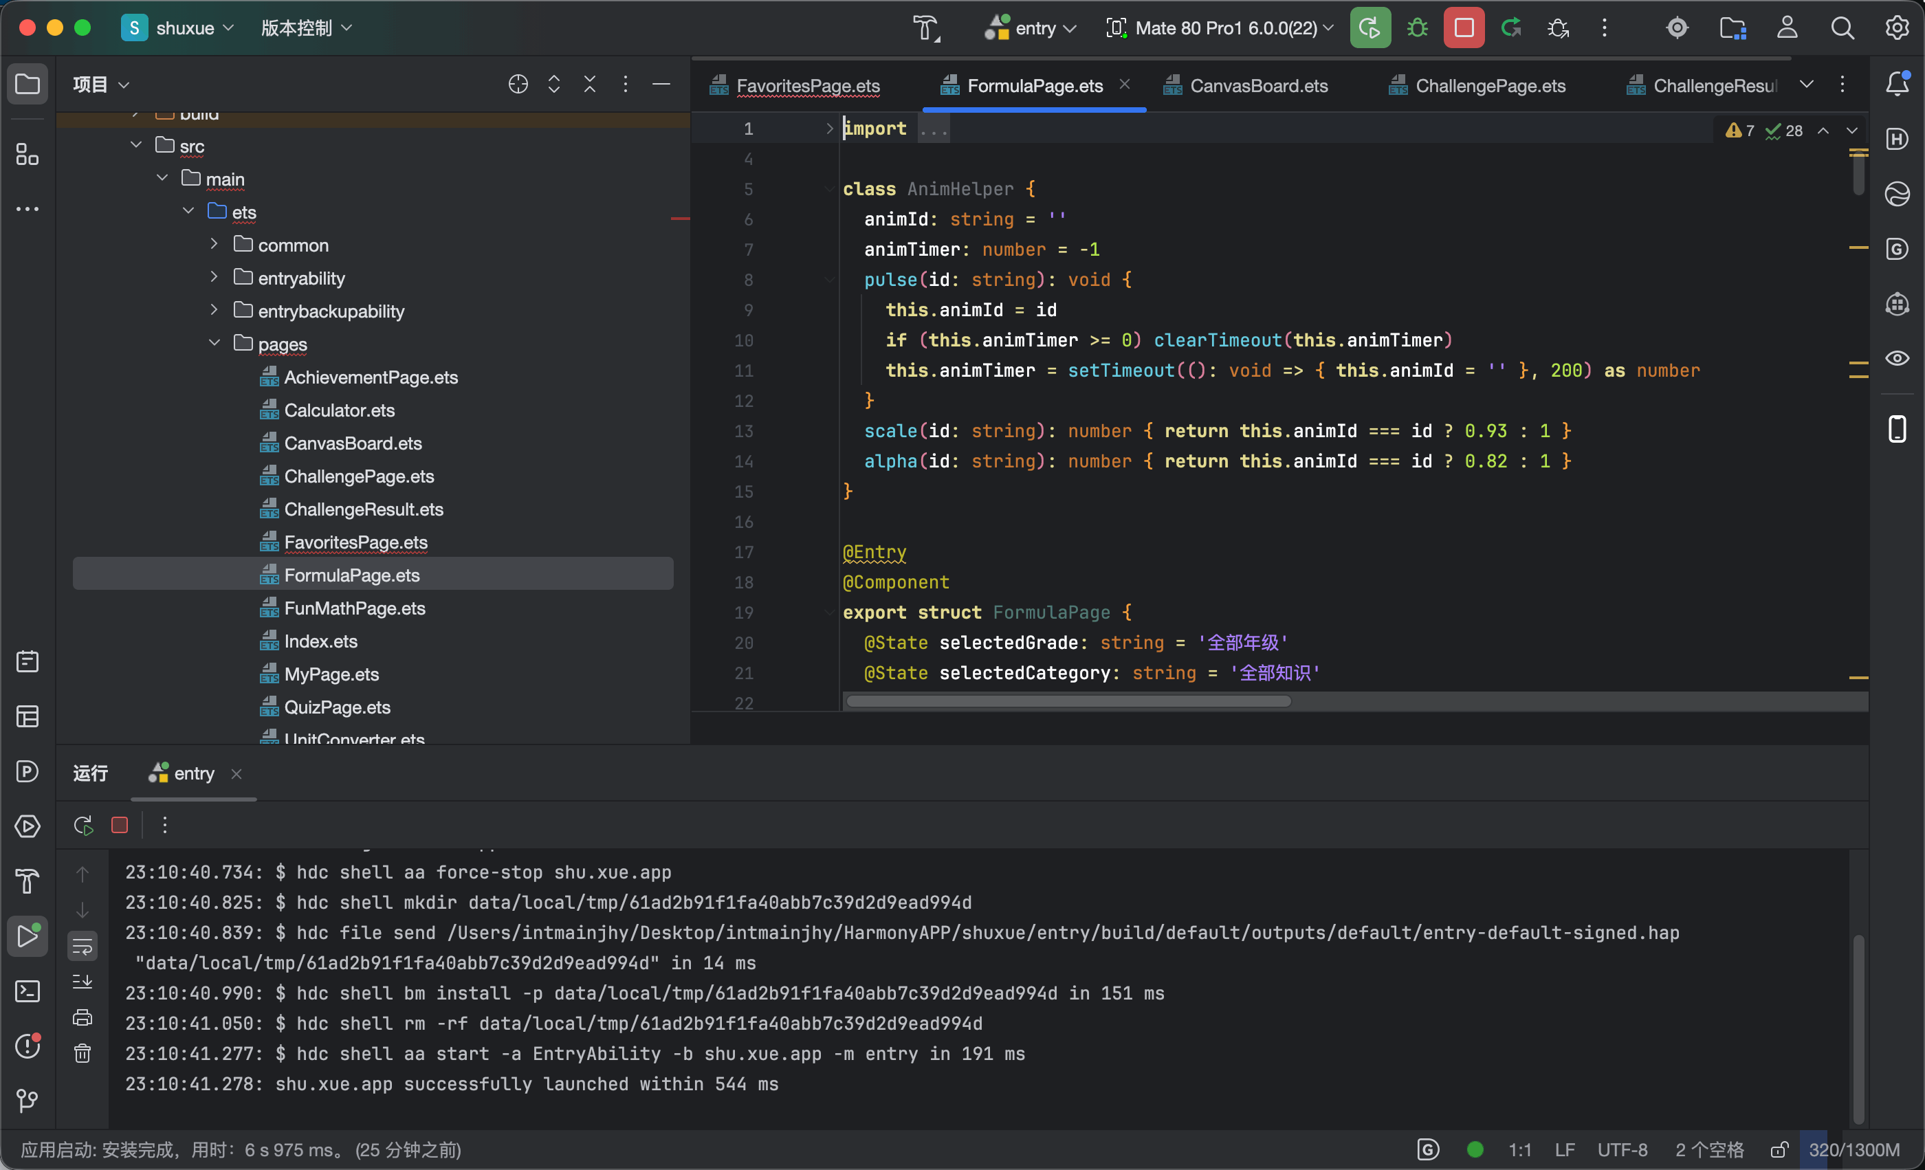The image size is (1925, 1170).
Task: Open the Mate 80 Pro1 device dropdown
Action: [1220, 28]
